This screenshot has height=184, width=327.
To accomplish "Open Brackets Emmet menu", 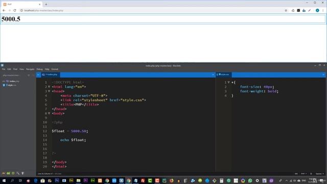I will [55, 69].
